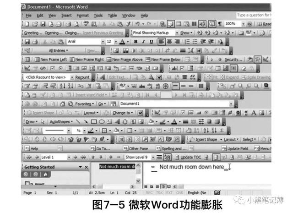This screenshot has width=293, height=213.
Task: Click the Greeting... mail merge button
Action: tap(33, 33)
